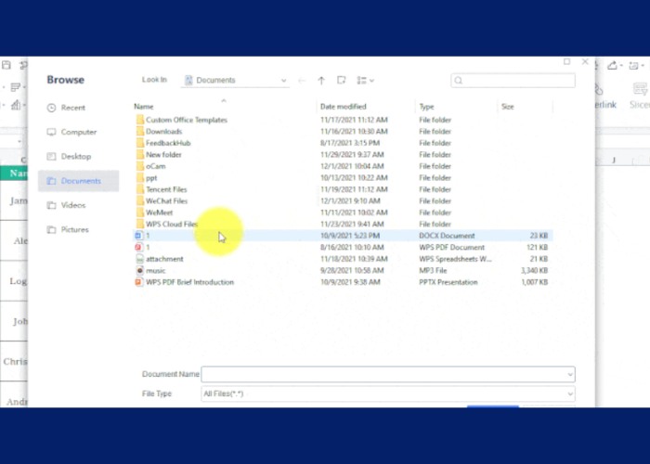Select the attachment spreadsheet file
This screenshot has width=650, height=464.
(x=342, y=259)
